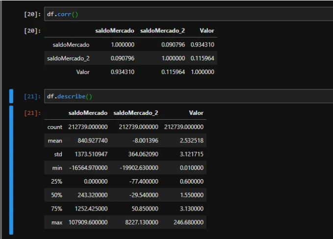Viewport: 333px width, 239px height.
Task: Click into the df.corr() code cell
Action: pyautogui.click(x=189, y=14)
